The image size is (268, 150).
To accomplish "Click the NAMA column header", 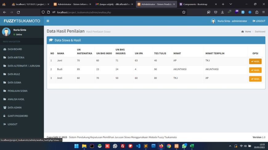I will [x=60, y=53].
